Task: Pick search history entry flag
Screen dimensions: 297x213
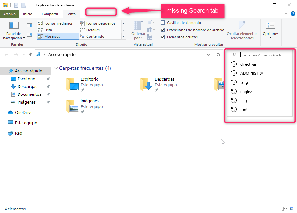Action: (260, 101)
